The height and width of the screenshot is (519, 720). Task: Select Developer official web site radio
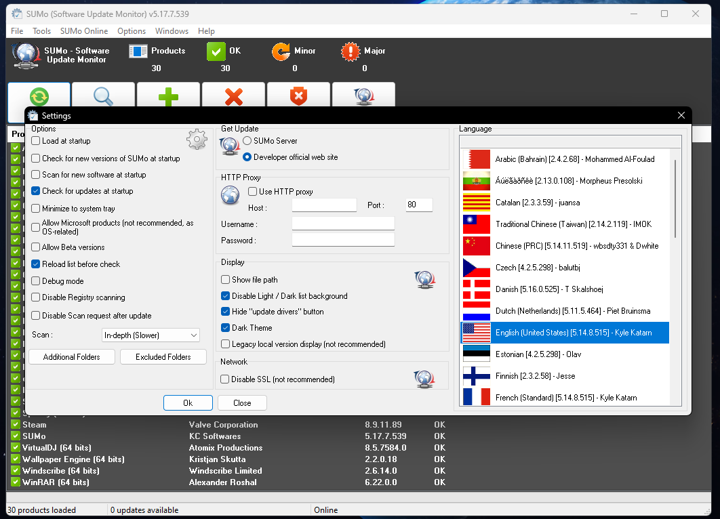point(247,157)
